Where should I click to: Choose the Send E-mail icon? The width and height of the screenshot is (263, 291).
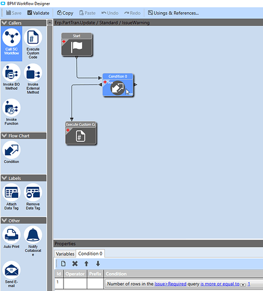pyautogui.click(x=12, y=270)
